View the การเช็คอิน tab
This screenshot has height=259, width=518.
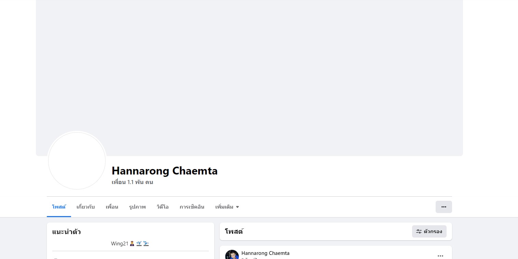click(192, 207)
